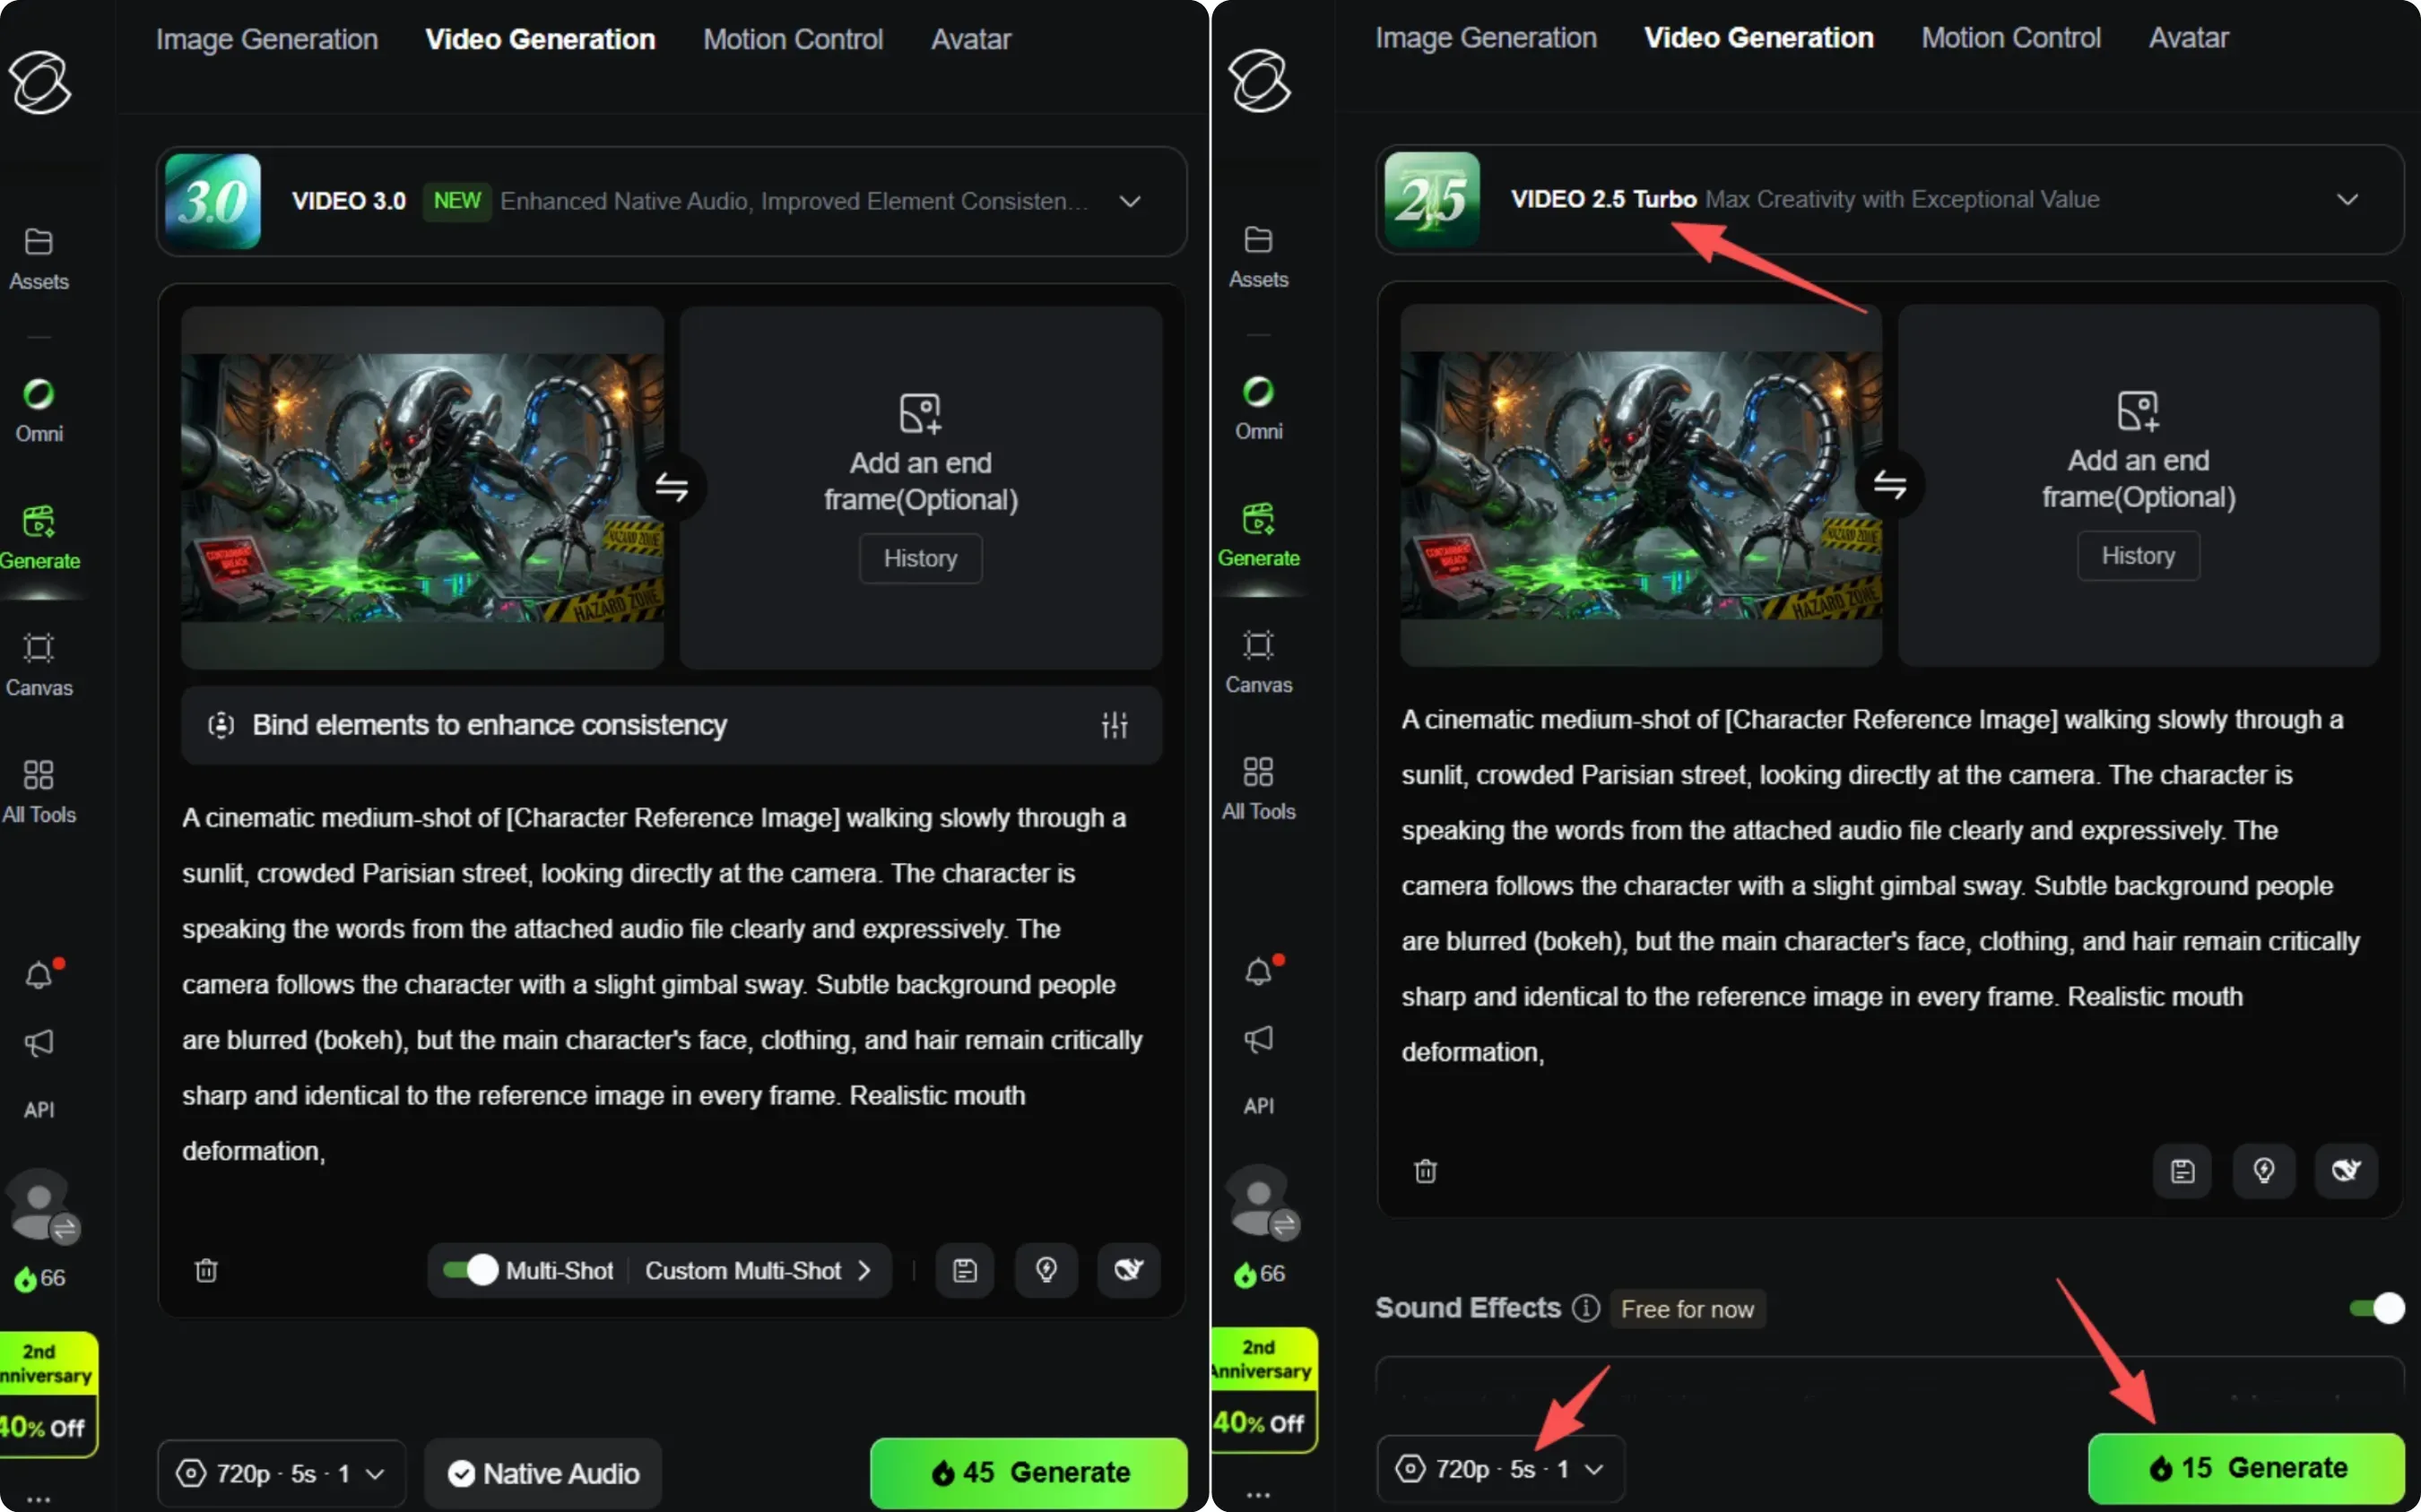Expand the VIDEO 3.0 model selector
The width and height of the screenshot is (2421, 1512).
(672, 201)
